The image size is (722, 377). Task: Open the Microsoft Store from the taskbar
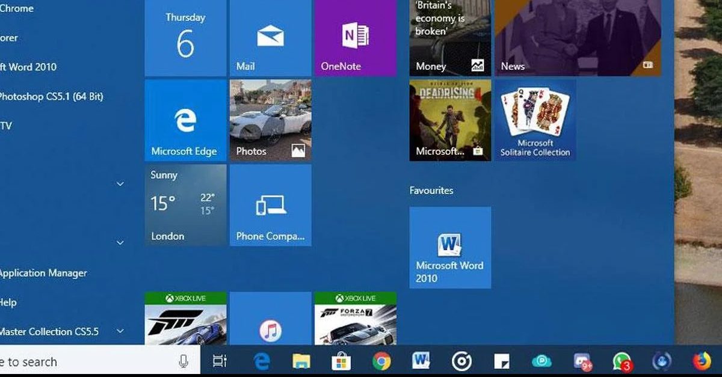[x=341, y=361]
